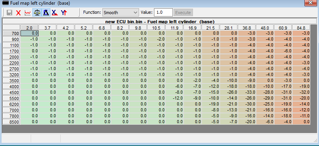Screen dimensions: 319x146
Task: Select row header 8500
Action: coord(11,122)
